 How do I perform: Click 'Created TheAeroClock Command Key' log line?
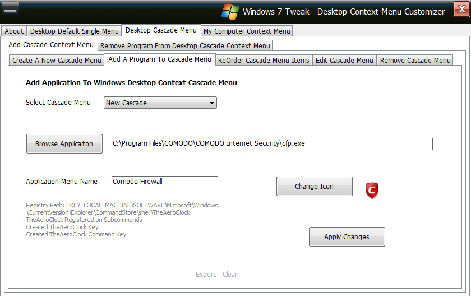(x=76, y=234)
